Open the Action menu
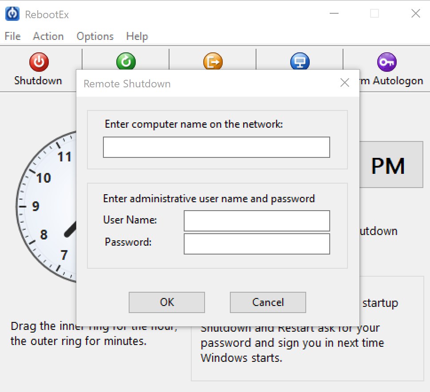Viewport: 430px width, 392px height. pos(48,36)
